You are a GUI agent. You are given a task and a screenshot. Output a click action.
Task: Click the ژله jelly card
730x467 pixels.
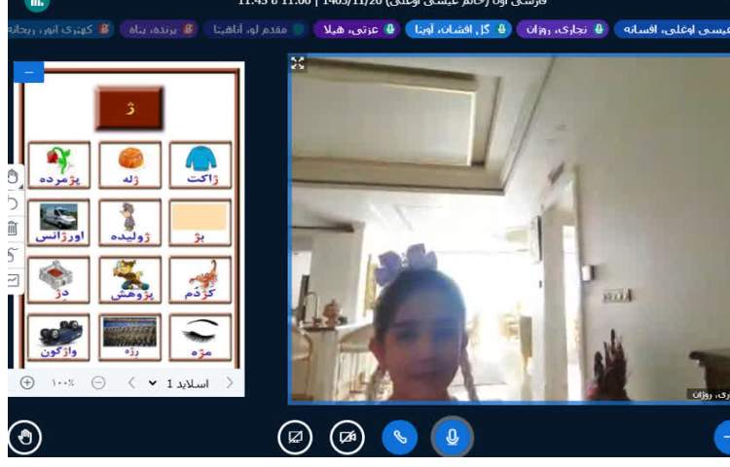point(129,165)
